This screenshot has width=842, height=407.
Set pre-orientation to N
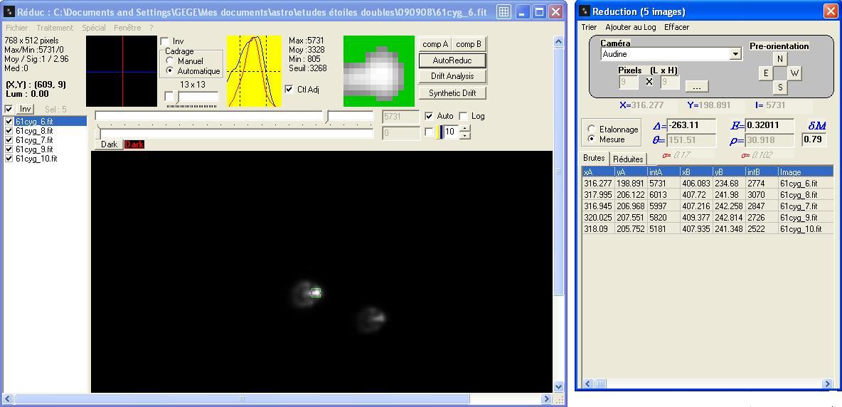point(780,59)
